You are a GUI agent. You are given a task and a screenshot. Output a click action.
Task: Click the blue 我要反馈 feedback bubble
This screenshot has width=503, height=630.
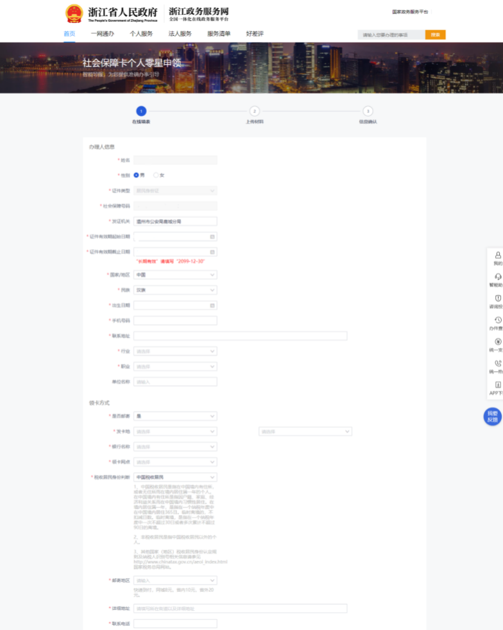[493, 416]
